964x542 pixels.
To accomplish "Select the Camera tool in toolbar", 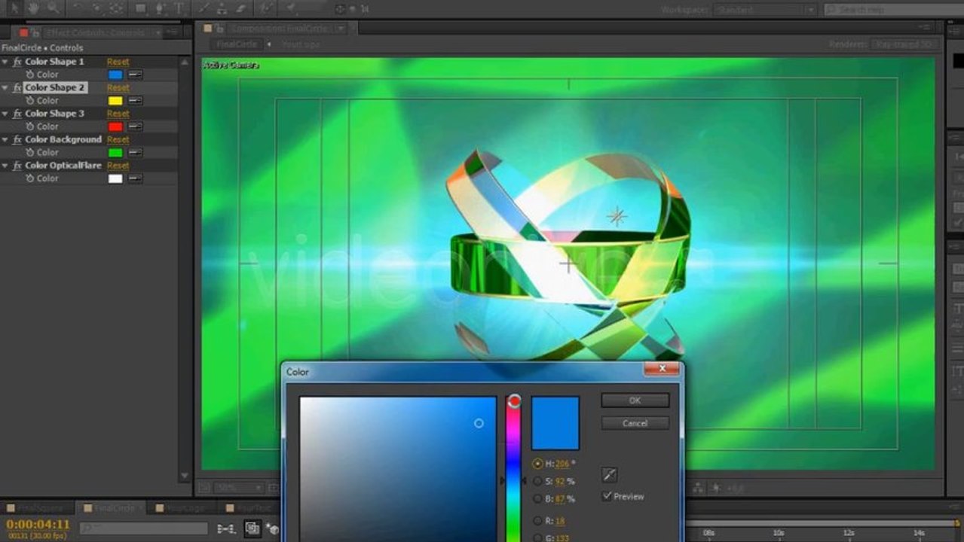I will click(x=97, y=9).
